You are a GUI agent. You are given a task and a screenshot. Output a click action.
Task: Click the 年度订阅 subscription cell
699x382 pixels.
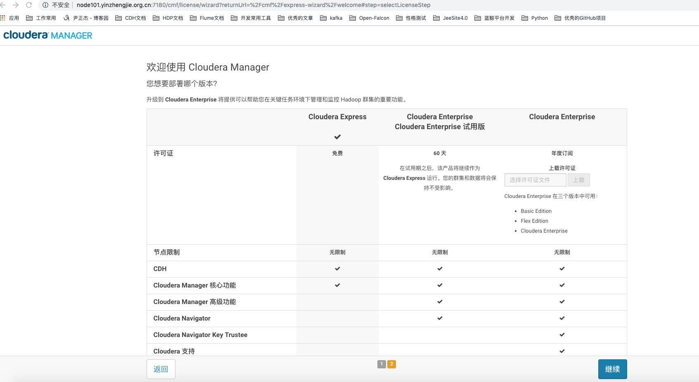point(562,153)
